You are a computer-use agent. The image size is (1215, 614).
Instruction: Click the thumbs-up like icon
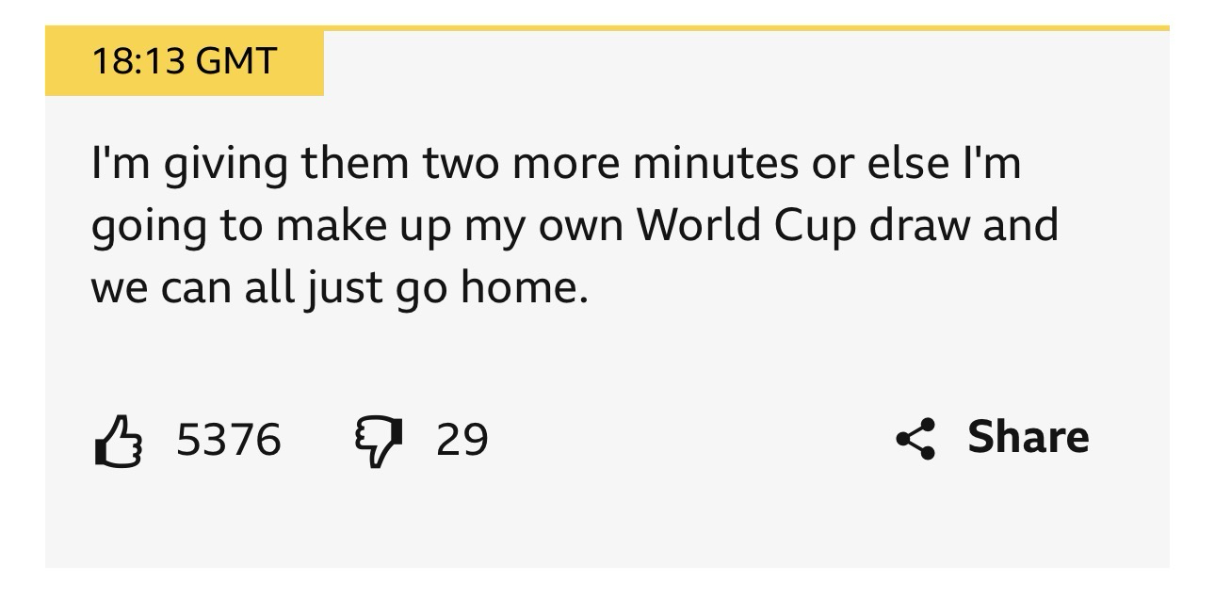pyautogui.click(x=118, y=440)
